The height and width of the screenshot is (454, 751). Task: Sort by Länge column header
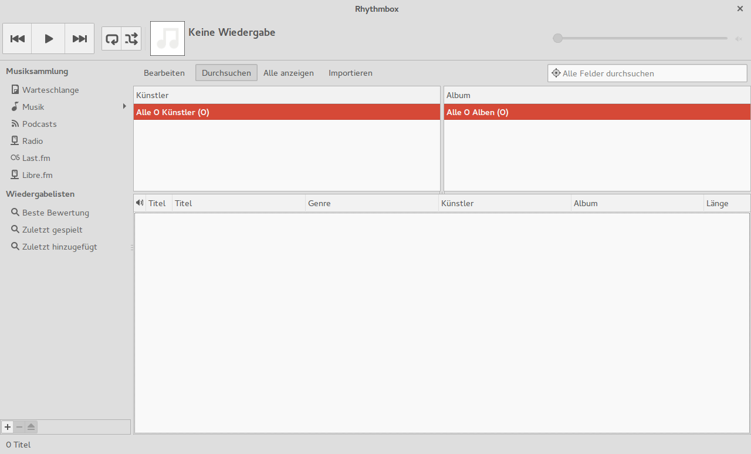pos(728,203)
